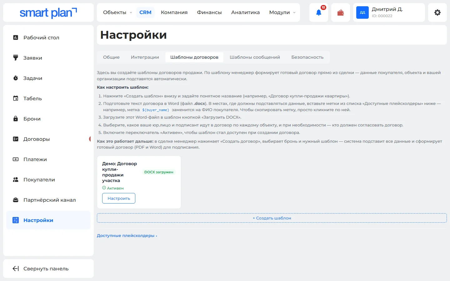
Task: Click the ID: 000022 text
Action: click(382, 16)
